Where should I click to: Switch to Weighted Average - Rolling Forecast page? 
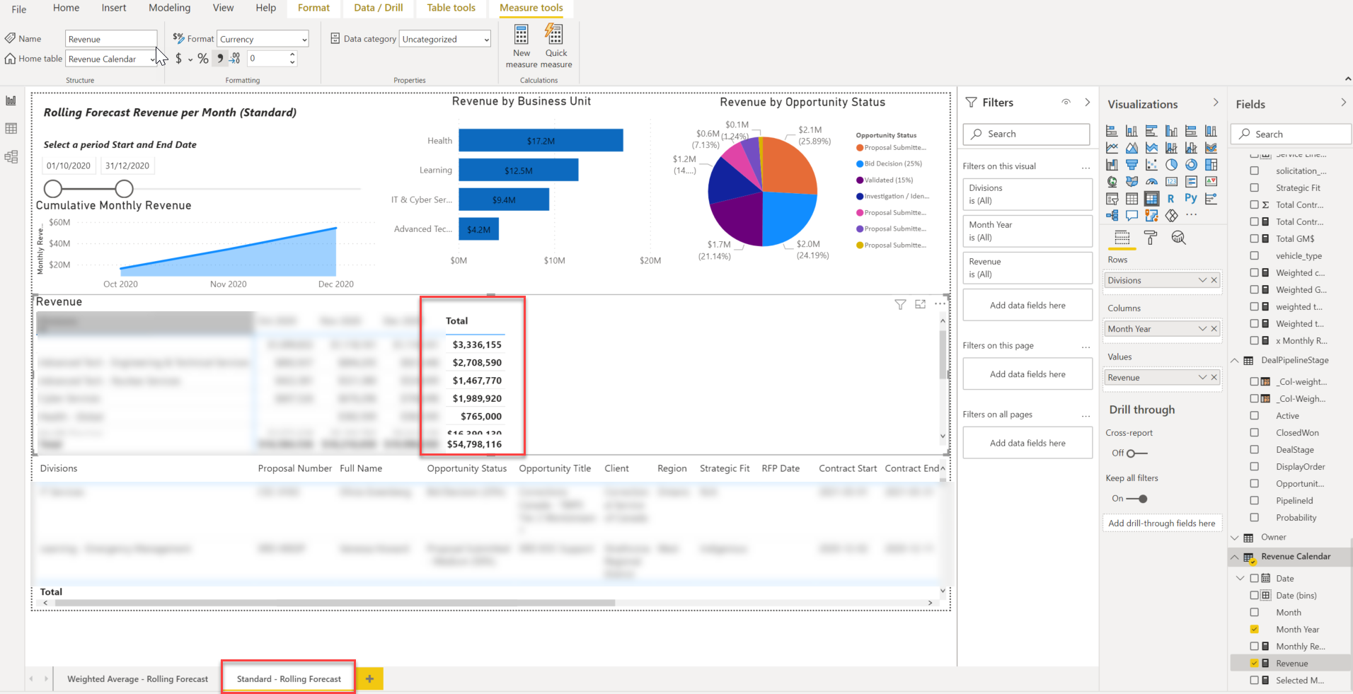pyautogui.click(x=137, y=679)
